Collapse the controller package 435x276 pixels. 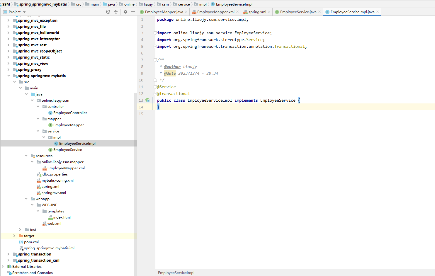38,106
